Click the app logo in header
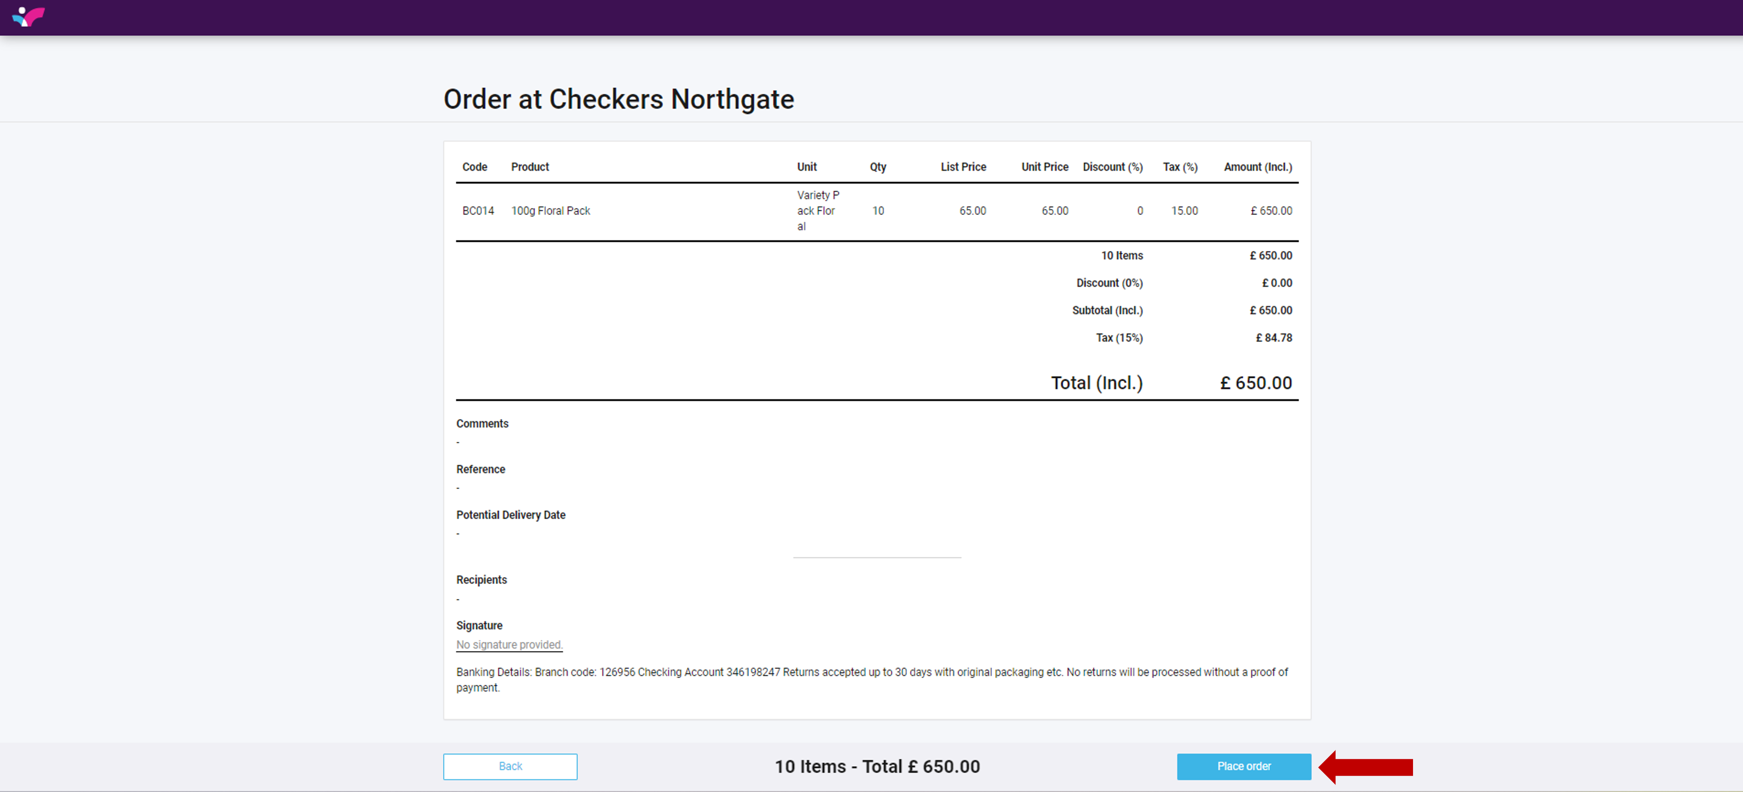The width and height of the screenshot is (1743, 792). tap(29, 16)
